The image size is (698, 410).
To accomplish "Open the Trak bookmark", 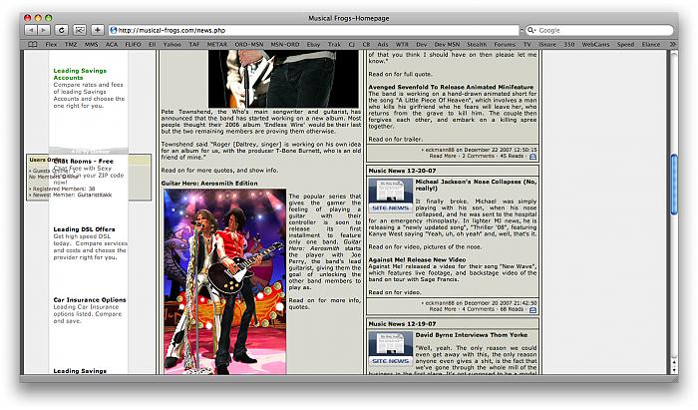I will [x=334, y=45].
